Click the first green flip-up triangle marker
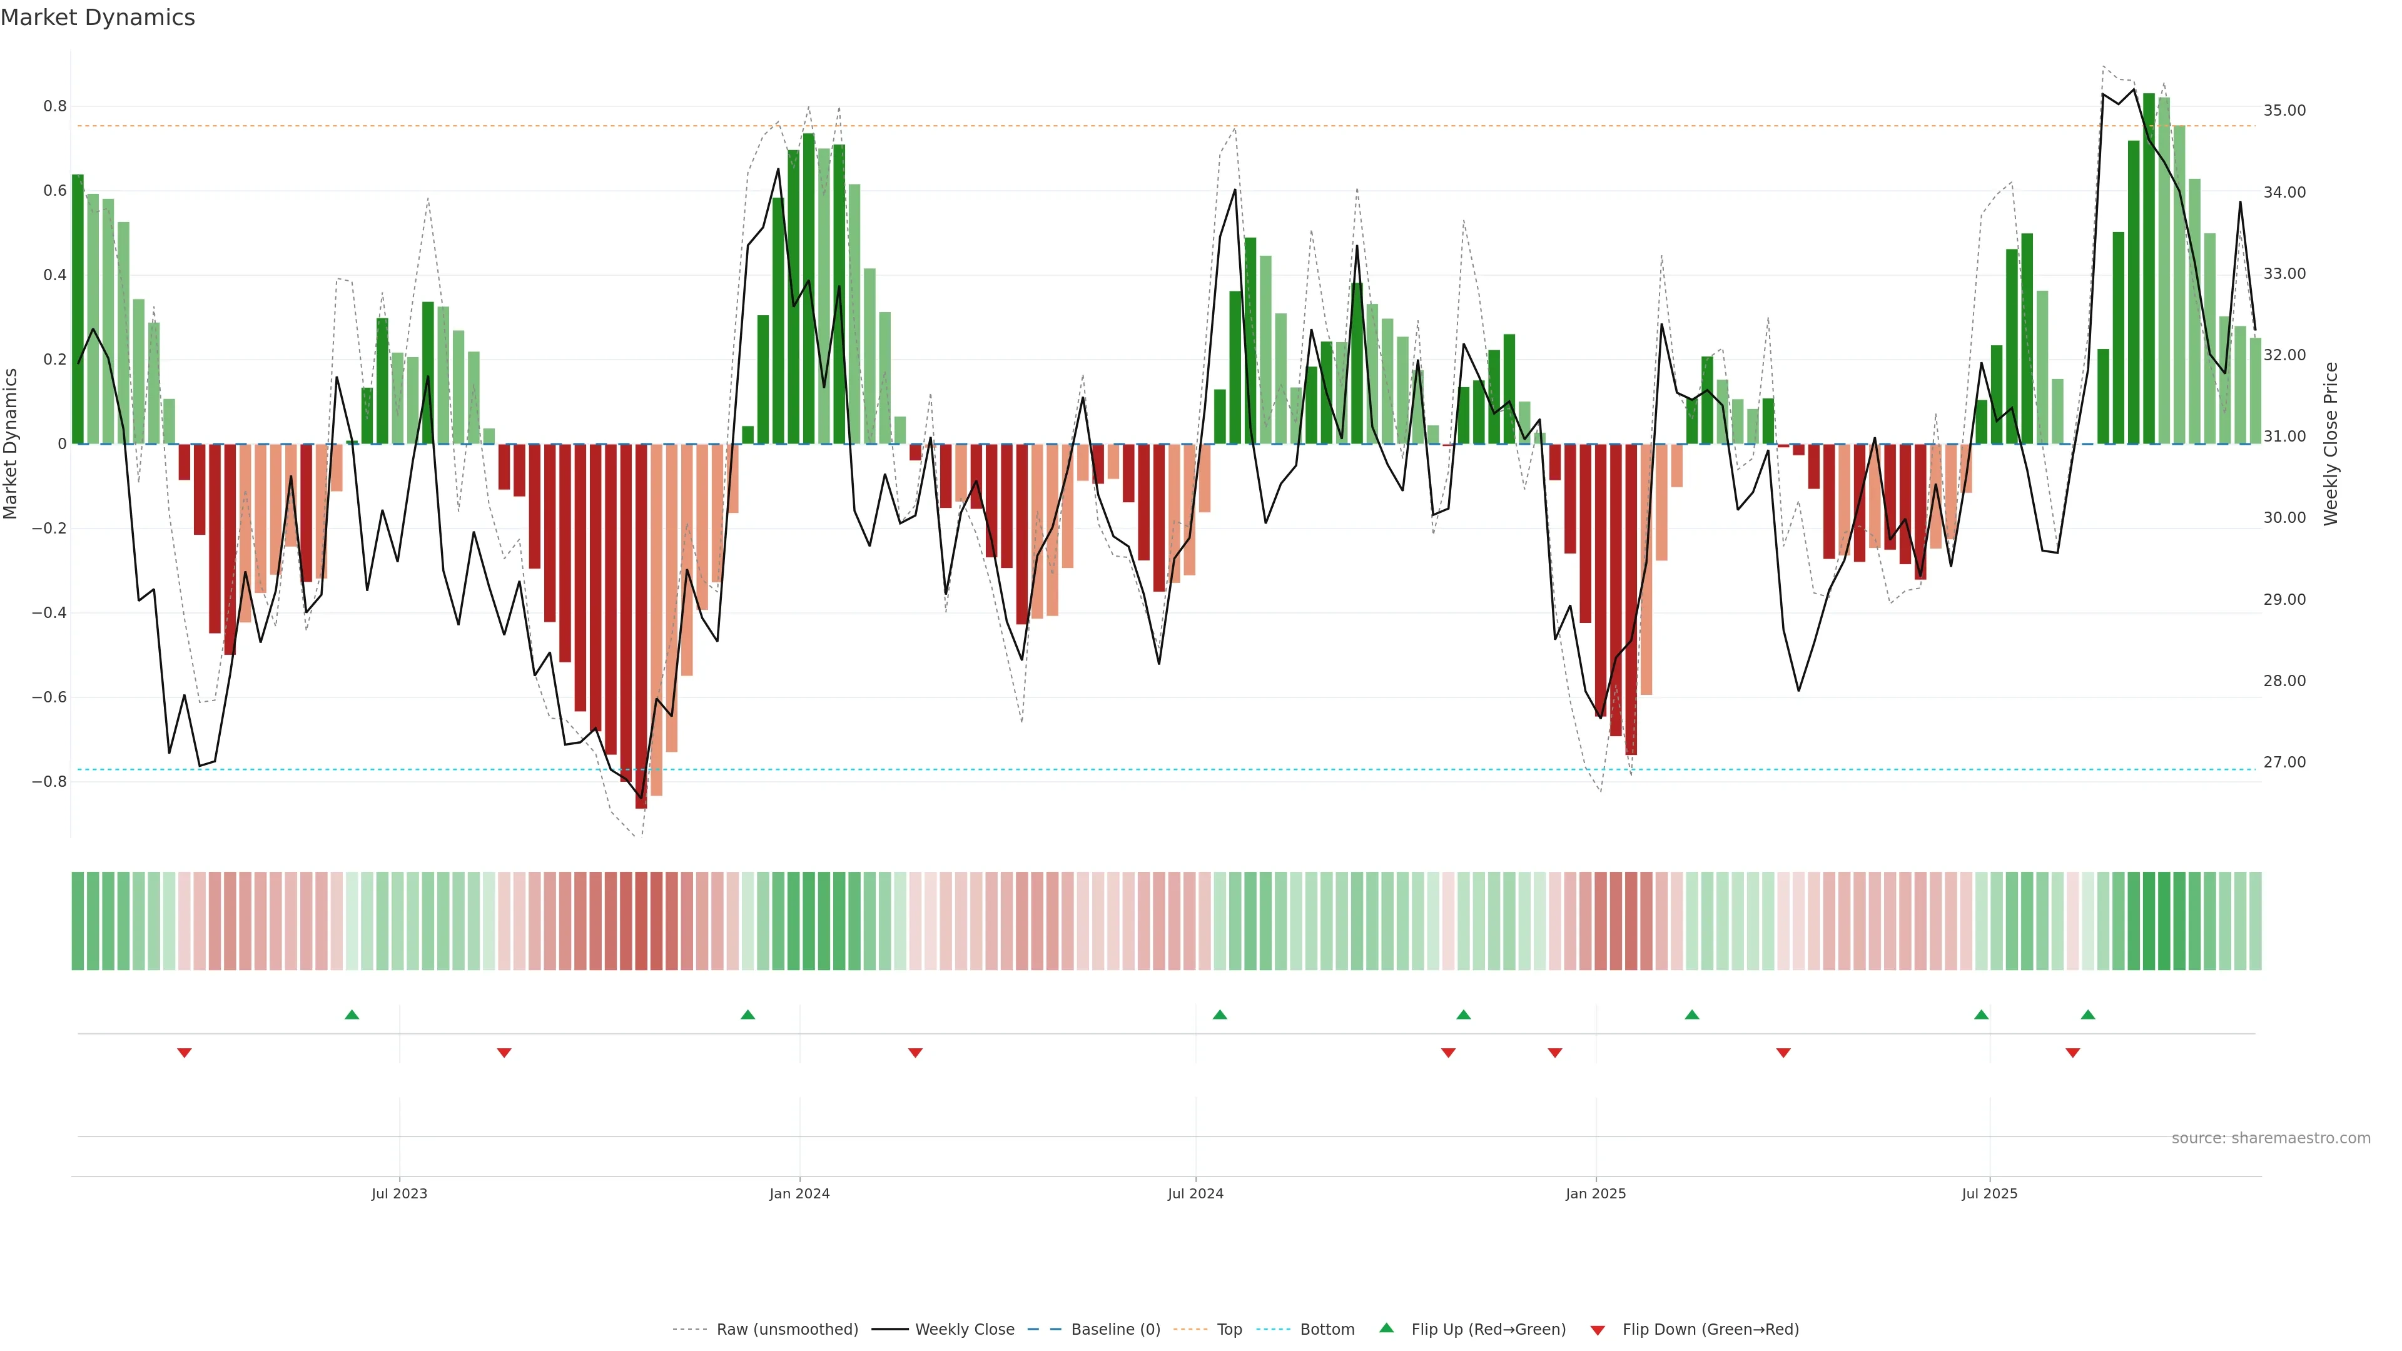 (352, 1015)
